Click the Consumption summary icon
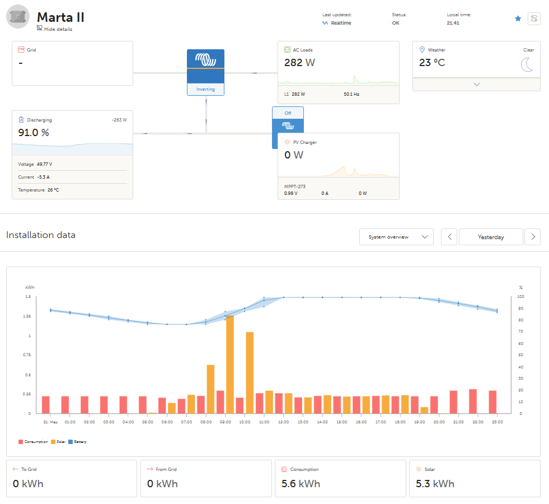The width and height of the screenshot is (549, 504). coord(284,469)
